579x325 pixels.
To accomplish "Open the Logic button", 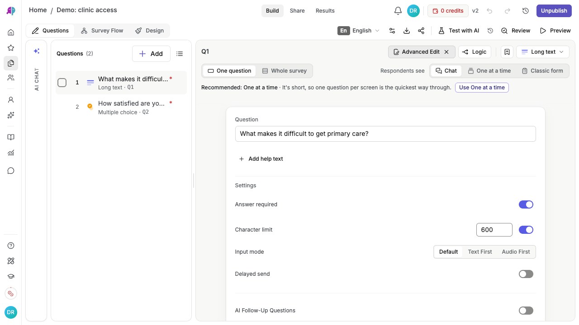I will pos(475,52).
